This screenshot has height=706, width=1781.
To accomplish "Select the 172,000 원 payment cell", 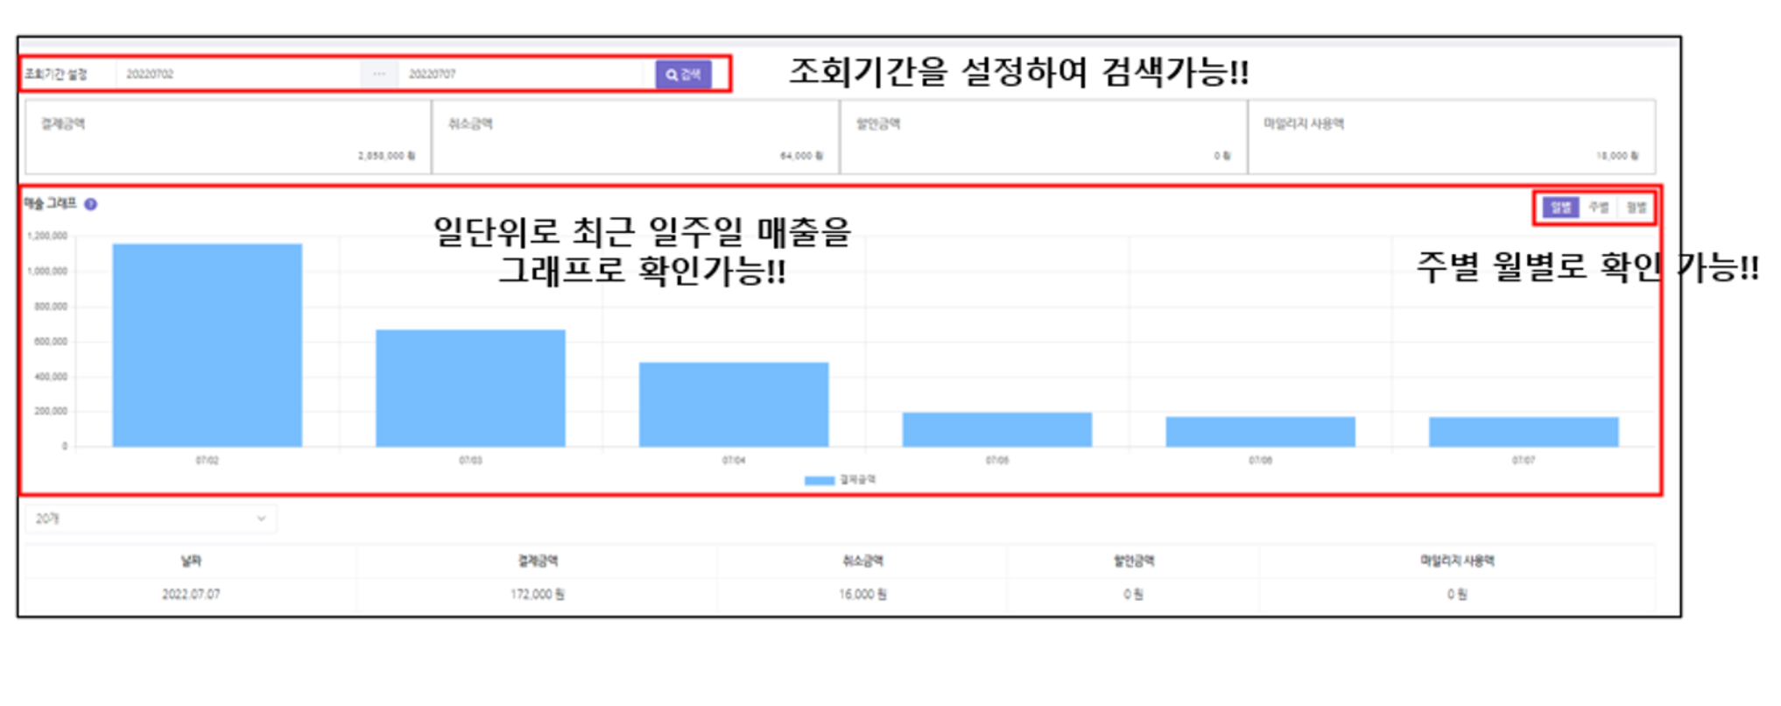I will pos(538,595).
